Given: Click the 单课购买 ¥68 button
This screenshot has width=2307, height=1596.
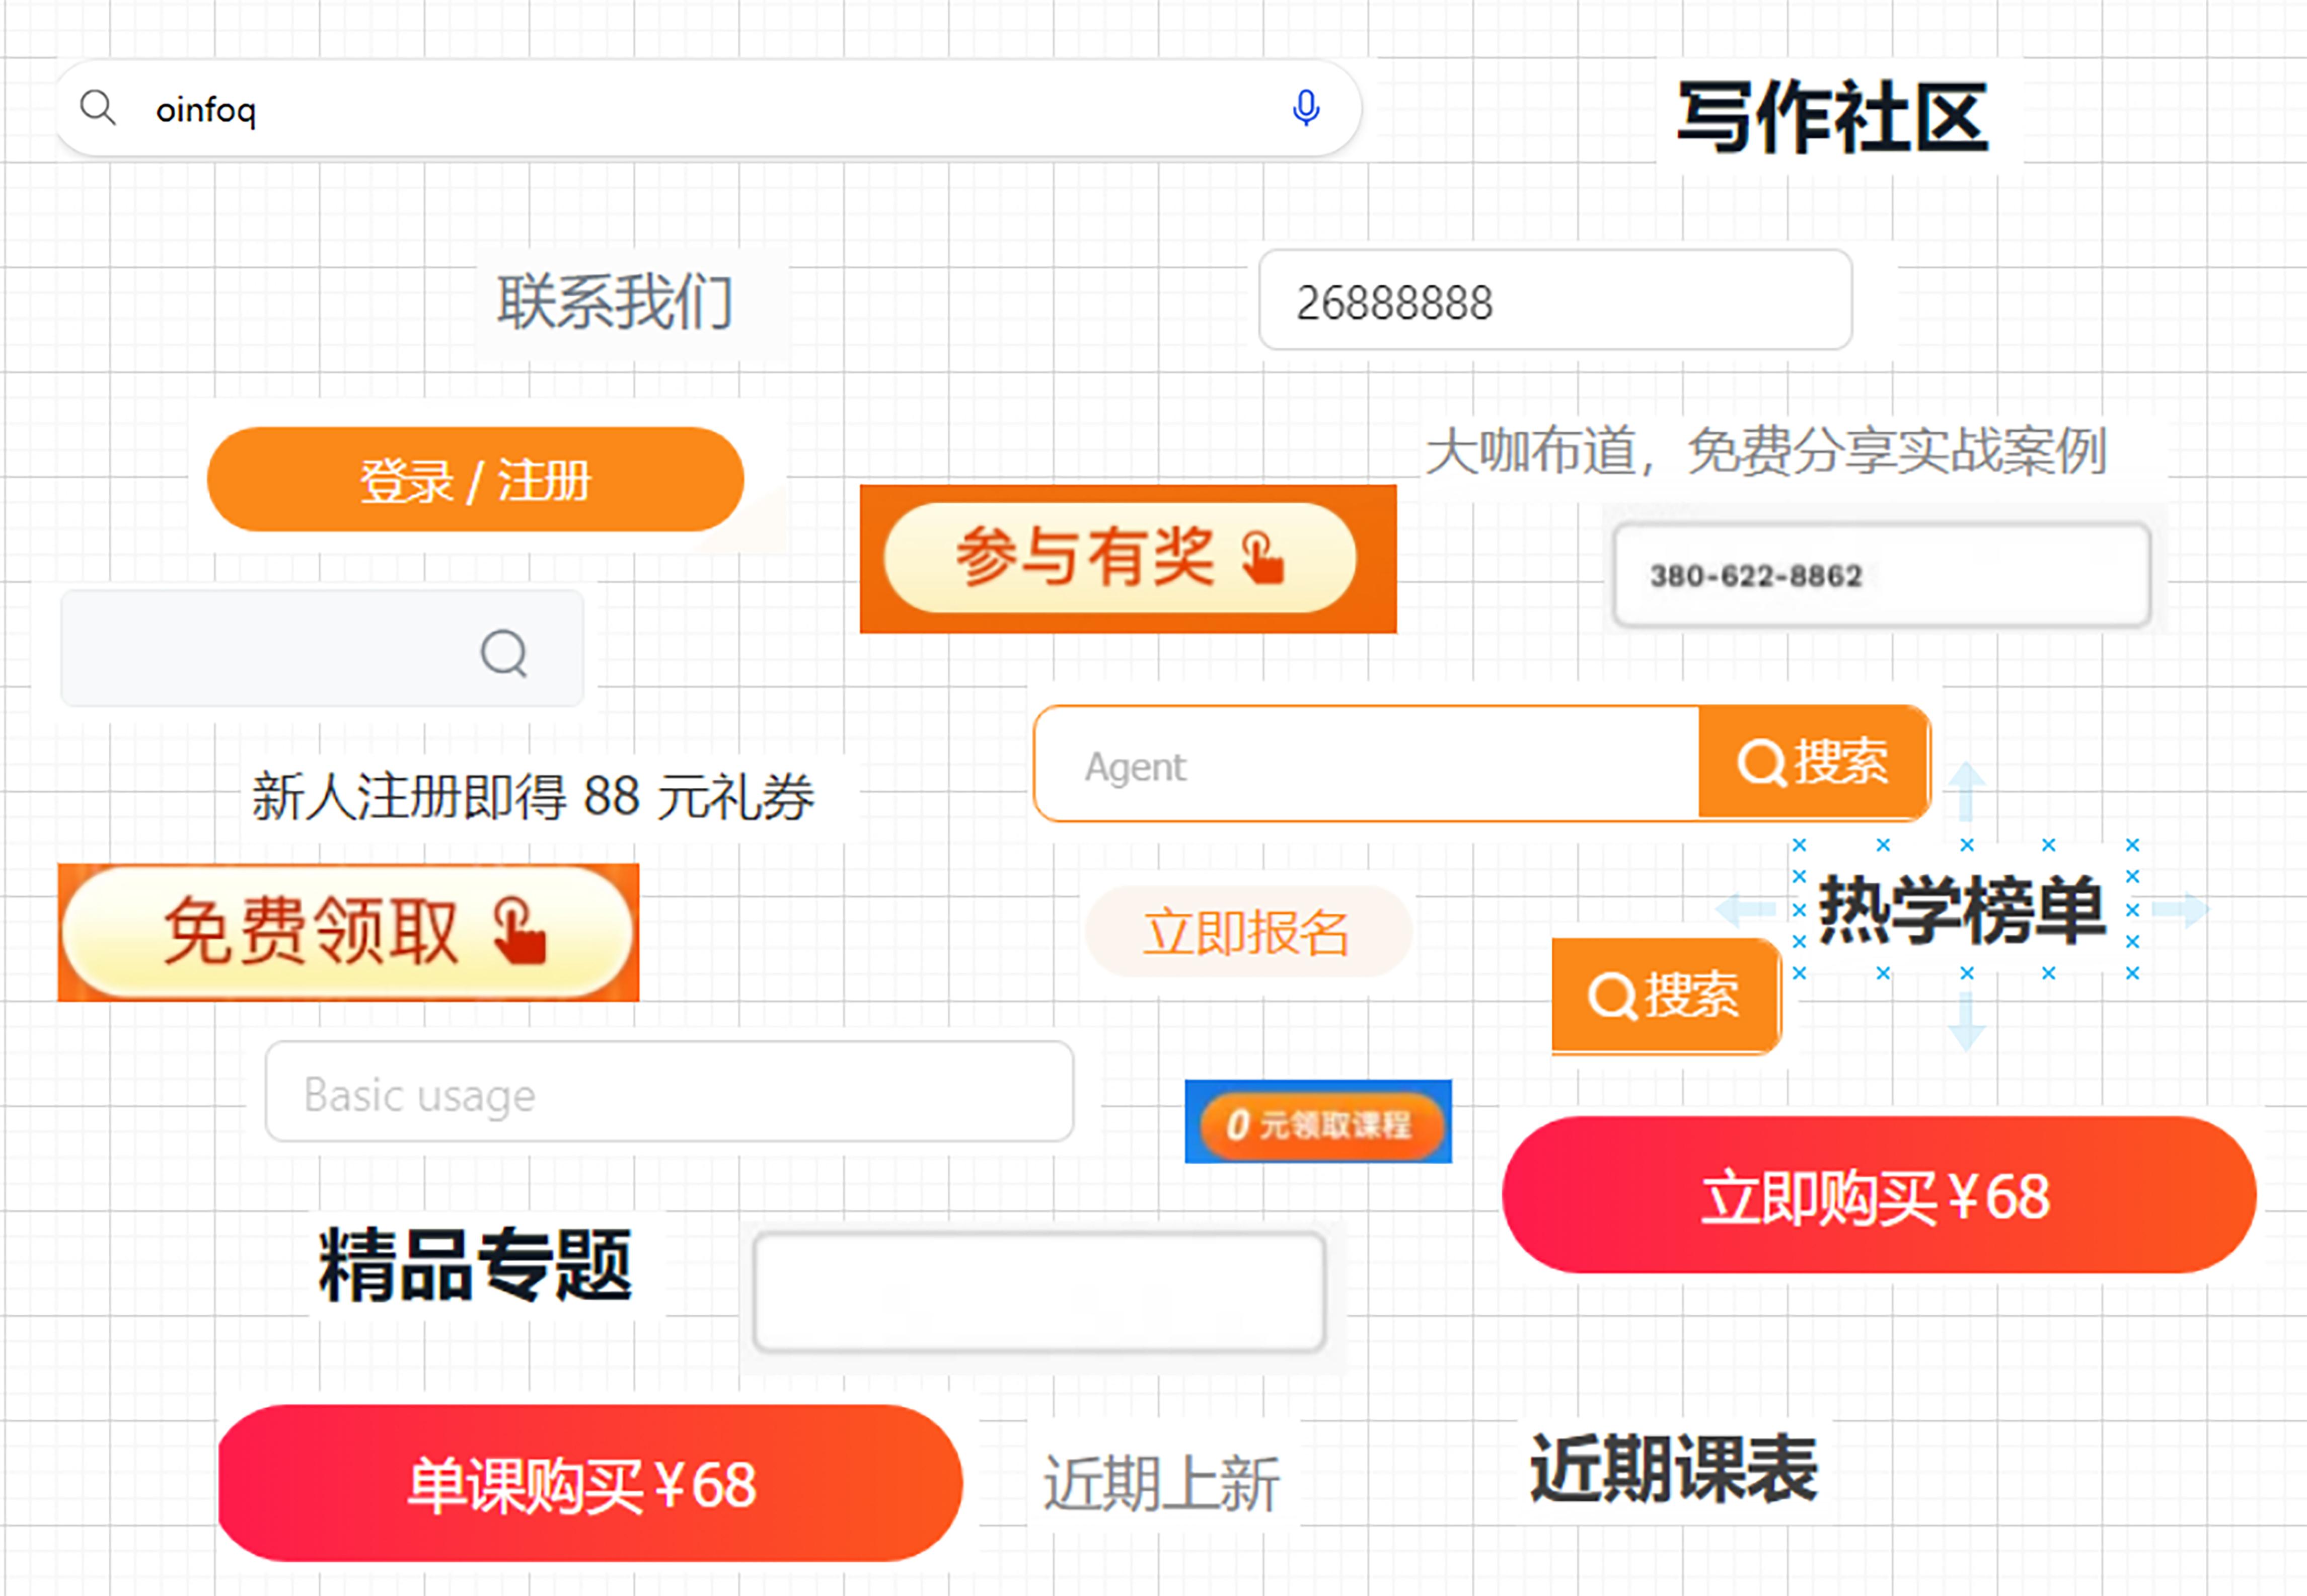Looking at the screenshot, I should [589, 1484].
